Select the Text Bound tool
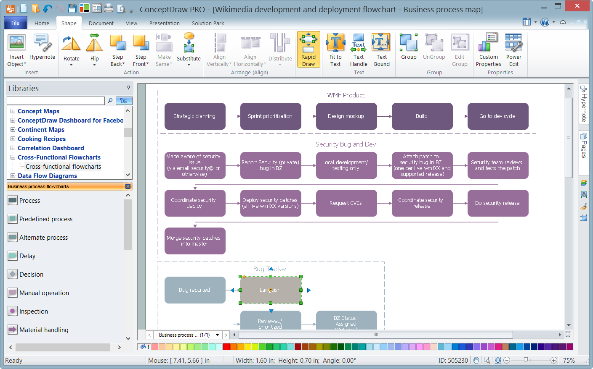Screen dimensions: 593x369 [382, 50]
